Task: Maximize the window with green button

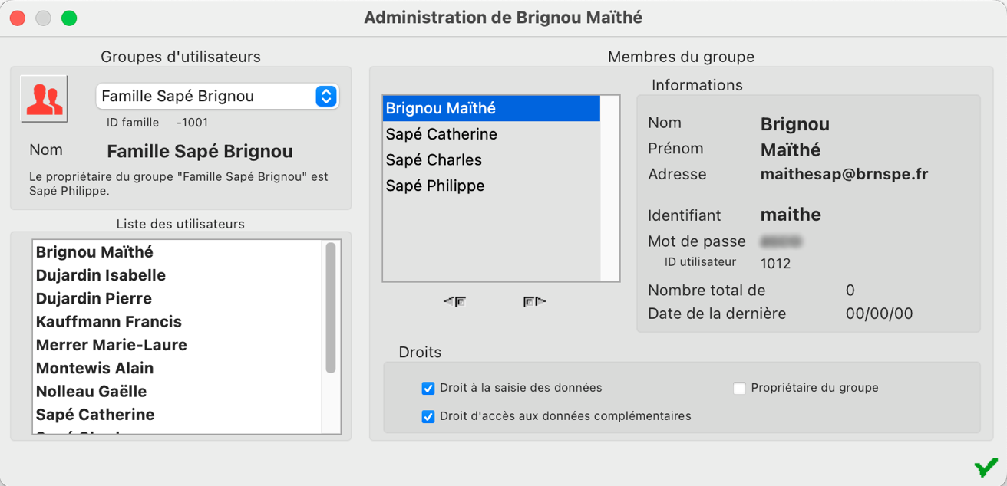Action: 69,18
